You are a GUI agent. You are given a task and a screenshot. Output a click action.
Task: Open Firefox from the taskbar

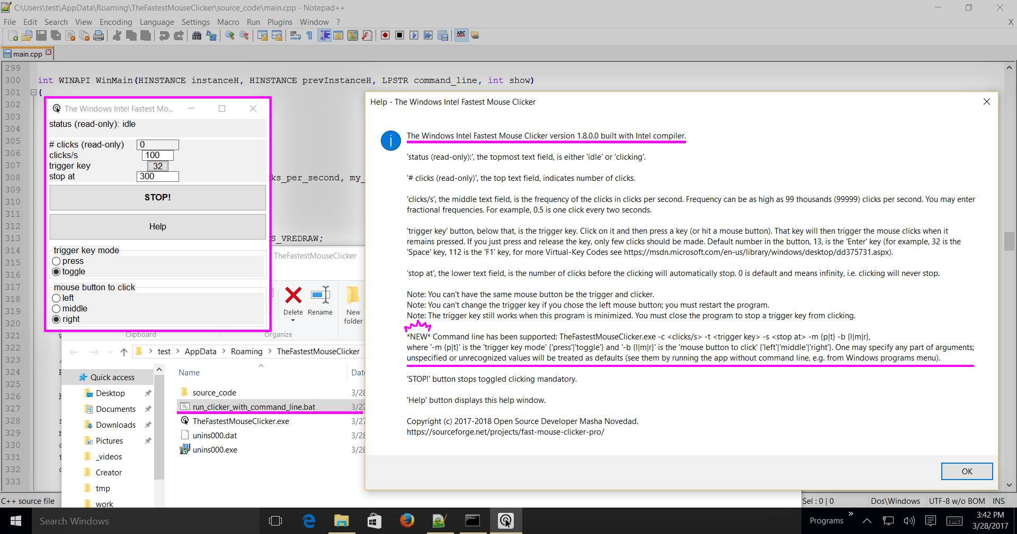407,521
